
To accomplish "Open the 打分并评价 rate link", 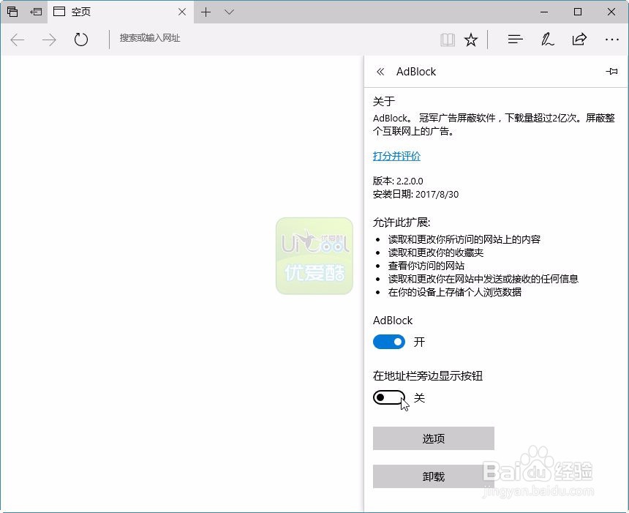I will pos(396,156).
